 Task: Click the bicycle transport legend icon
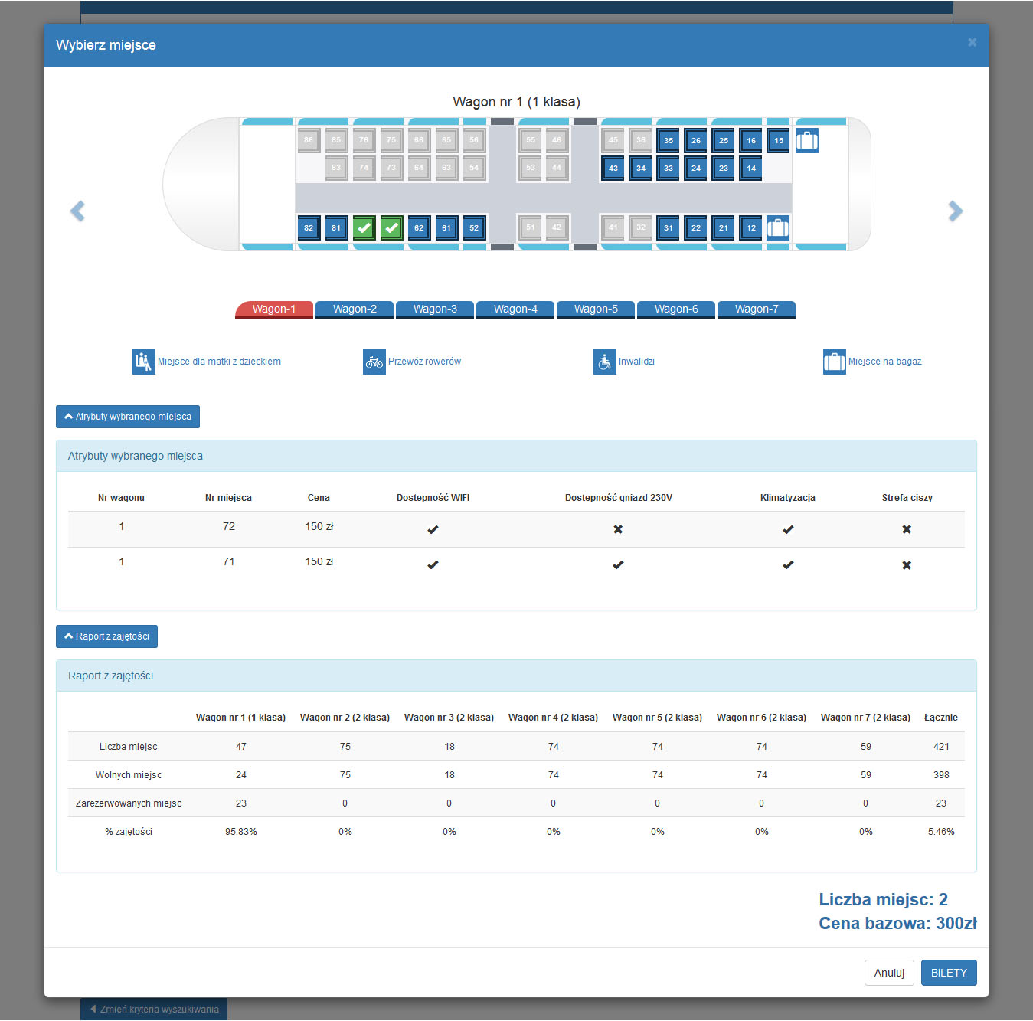click(x=374, y=362)
